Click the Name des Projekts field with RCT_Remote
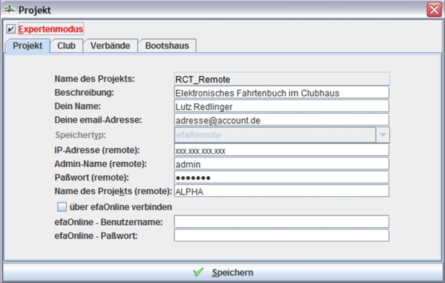Image resolution: width=445 pixels, height=283 pixels. pos(282,79)
